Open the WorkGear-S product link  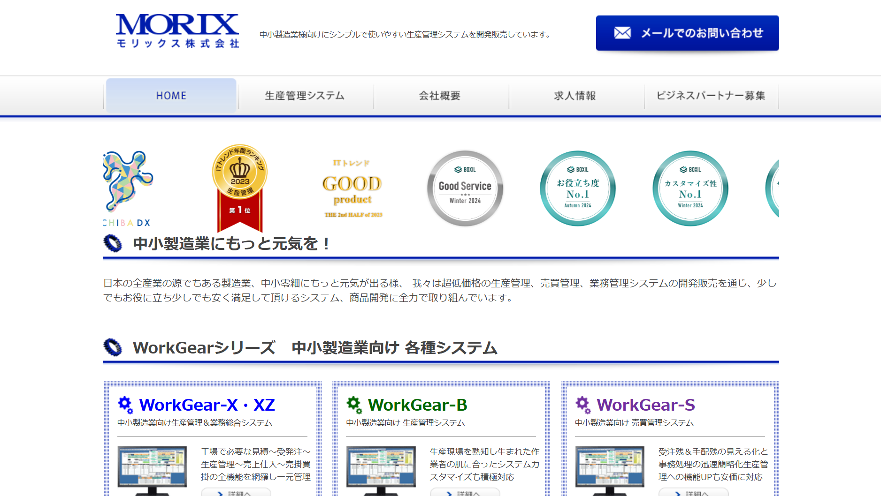[x=646, y=405]
